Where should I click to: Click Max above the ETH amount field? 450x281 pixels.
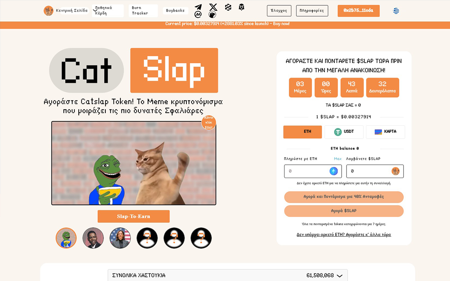337,159
